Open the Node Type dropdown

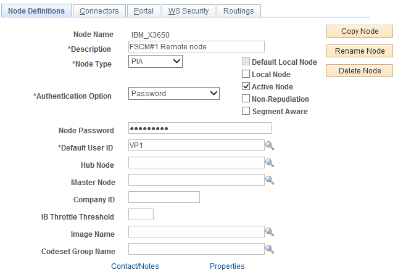155,61
